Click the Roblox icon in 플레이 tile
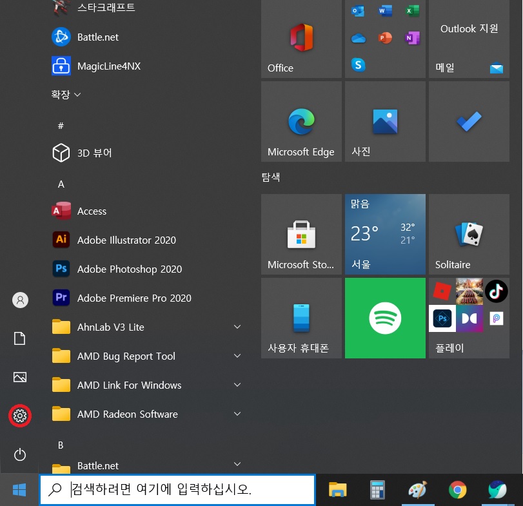This screenshot has height=506, width=523. point(442,291)
